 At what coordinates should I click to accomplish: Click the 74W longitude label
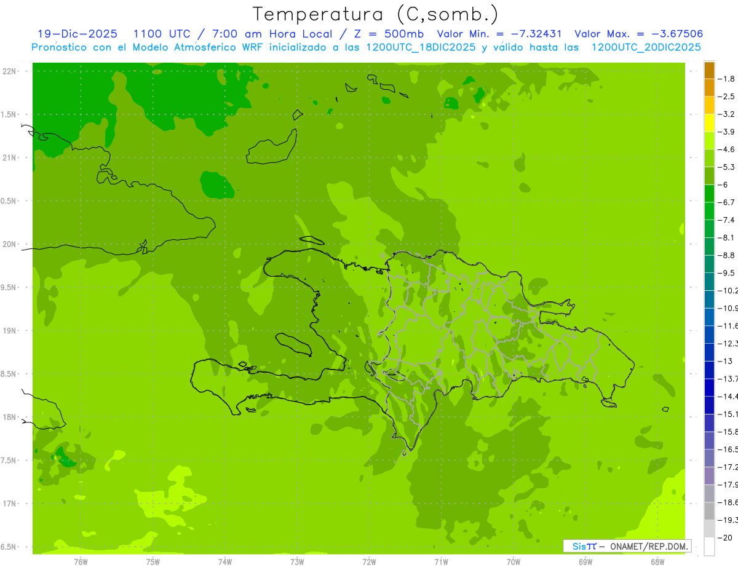point(225,561)
